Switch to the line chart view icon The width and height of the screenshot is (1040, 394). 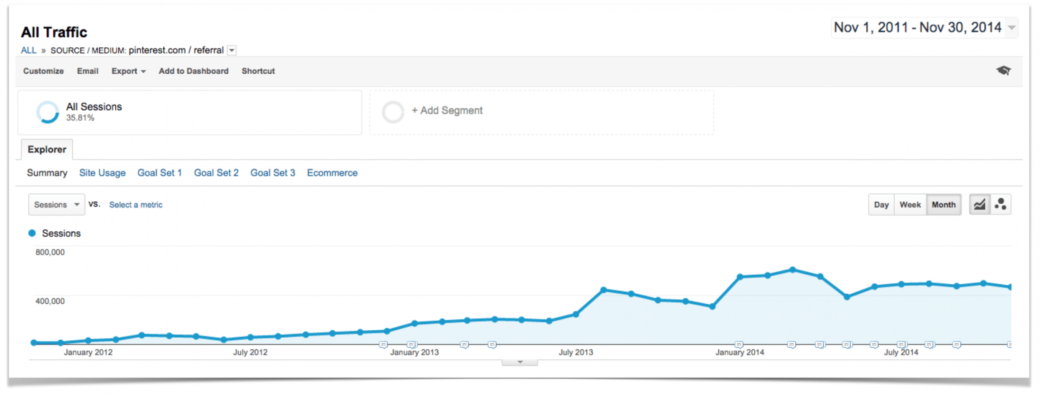981,204
